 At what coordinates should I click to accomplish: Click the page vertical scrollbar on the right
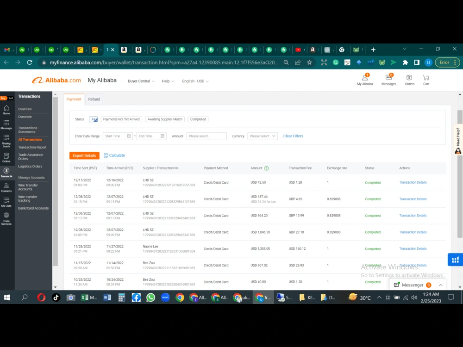460,174
